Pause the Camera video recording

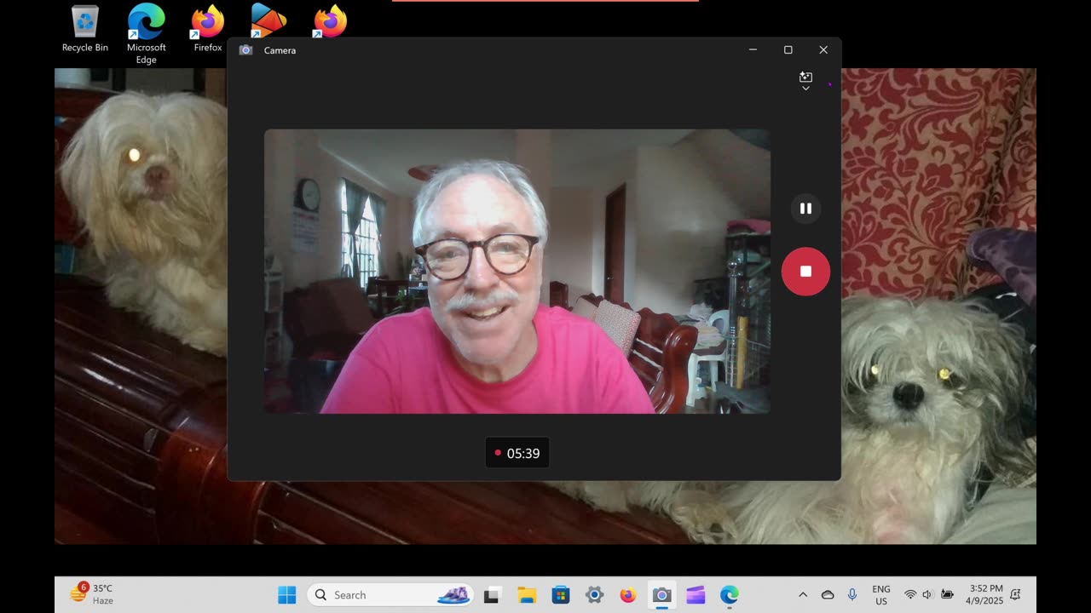(x=805, y=209)
